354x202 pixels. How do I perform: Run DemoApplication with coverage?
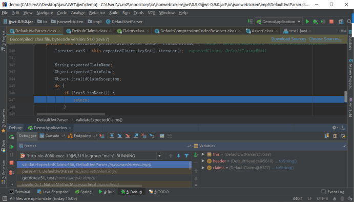(323, 22)
